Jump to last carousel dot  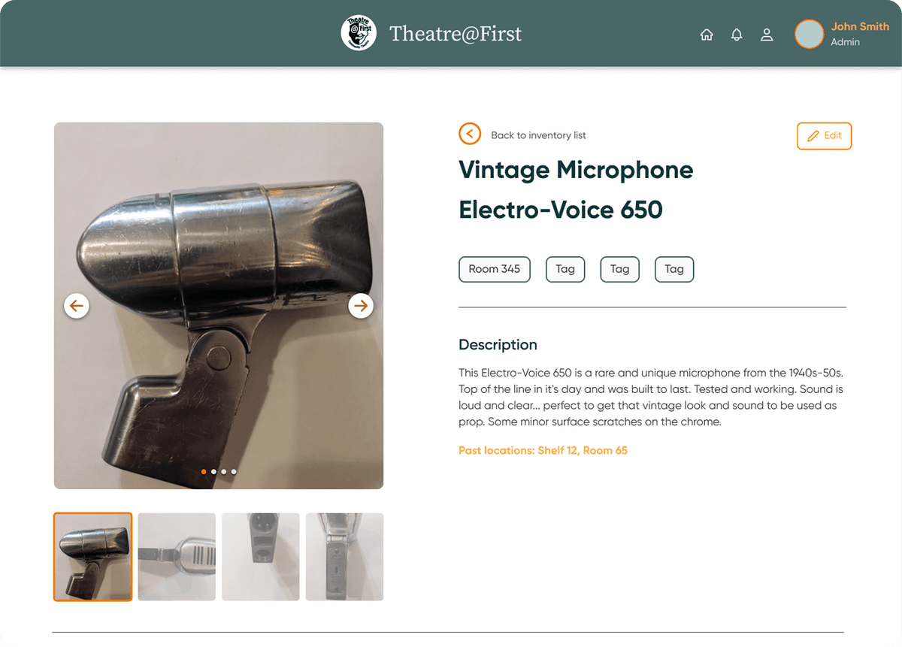point(234,472)
